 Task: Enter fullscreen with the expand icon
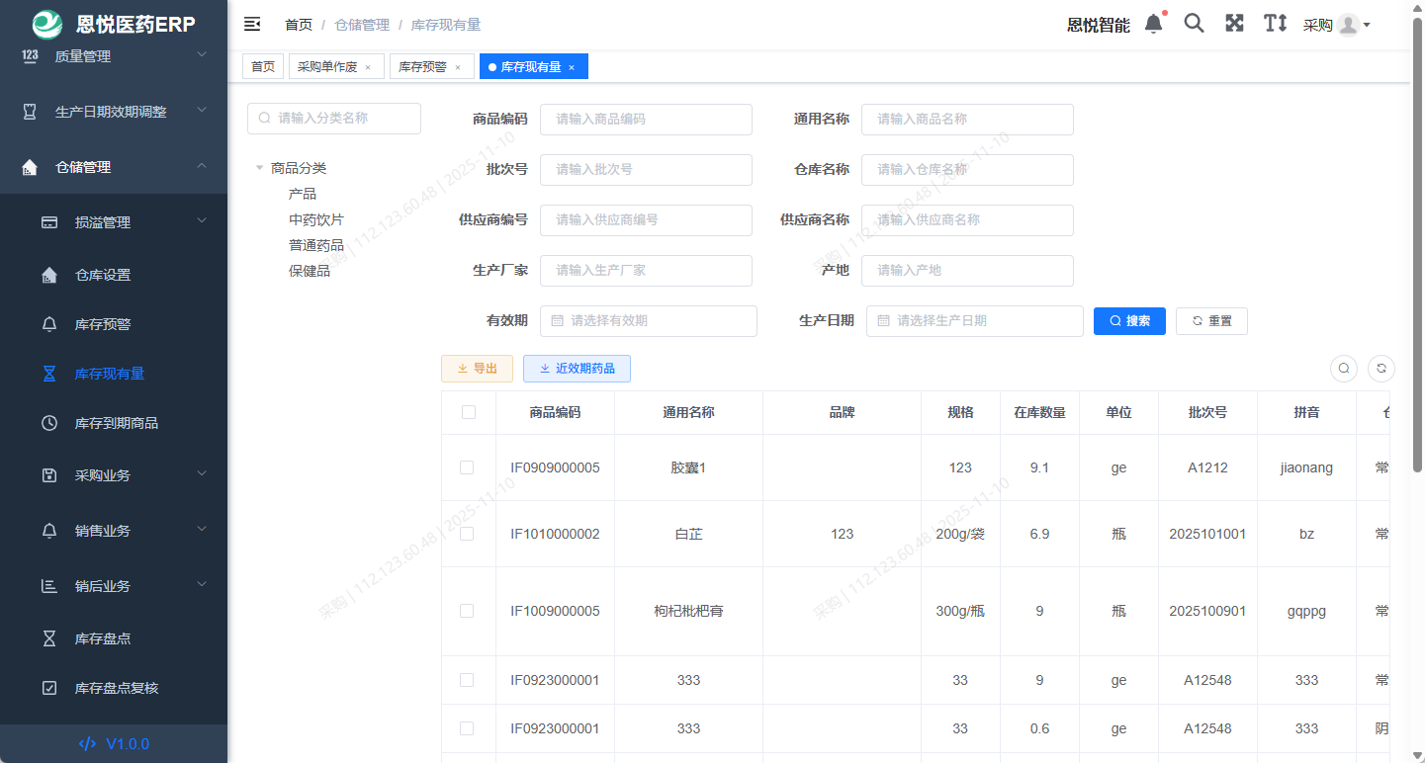click(1234, 23)
